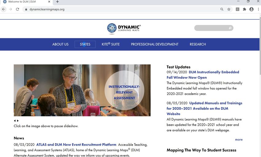Click the date '08/03/2020'
The width and height of the screenshot is (261, 157).
coord(24,145)
